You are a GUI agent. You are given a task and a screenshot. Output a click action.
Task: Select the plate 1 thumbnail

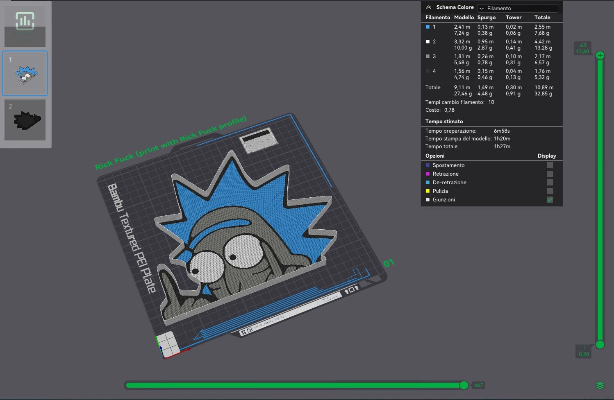pos(25,73)
